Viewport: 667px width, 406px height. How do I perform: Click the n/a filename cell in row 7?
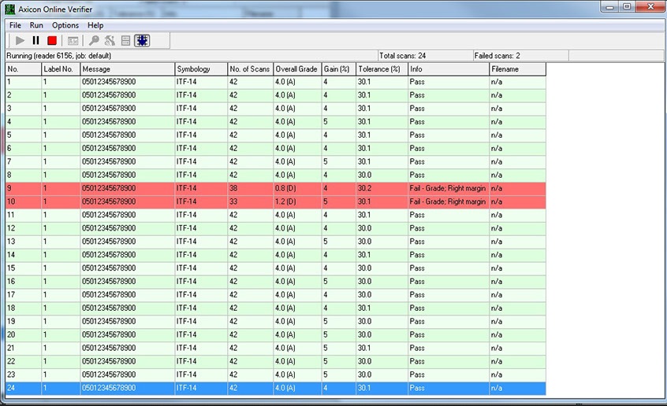pyautogui.click(x=518, y=161)
